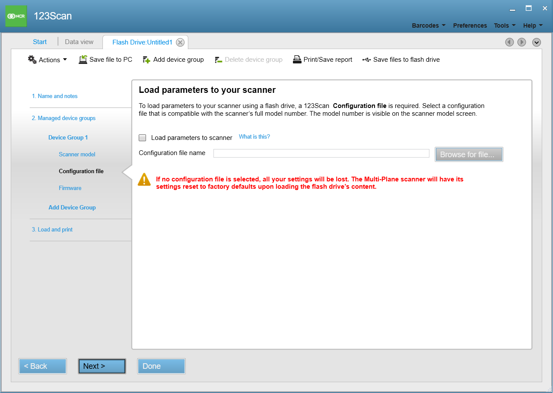The width and height of the screenshot is (553, 393).
Task: Click the Save file to PC icon
Action: pyautogui.click(x=83, y=60)
